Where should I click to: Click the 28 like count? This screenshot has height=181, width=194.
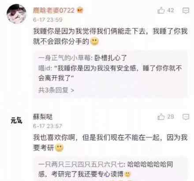click(x=171, y=117)
